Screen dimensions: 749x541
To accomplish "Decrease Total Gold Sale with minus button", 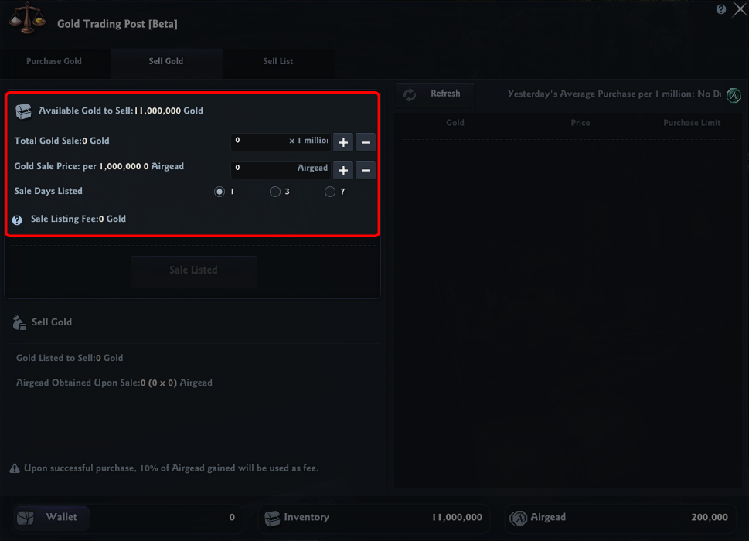I will (366, 142).
